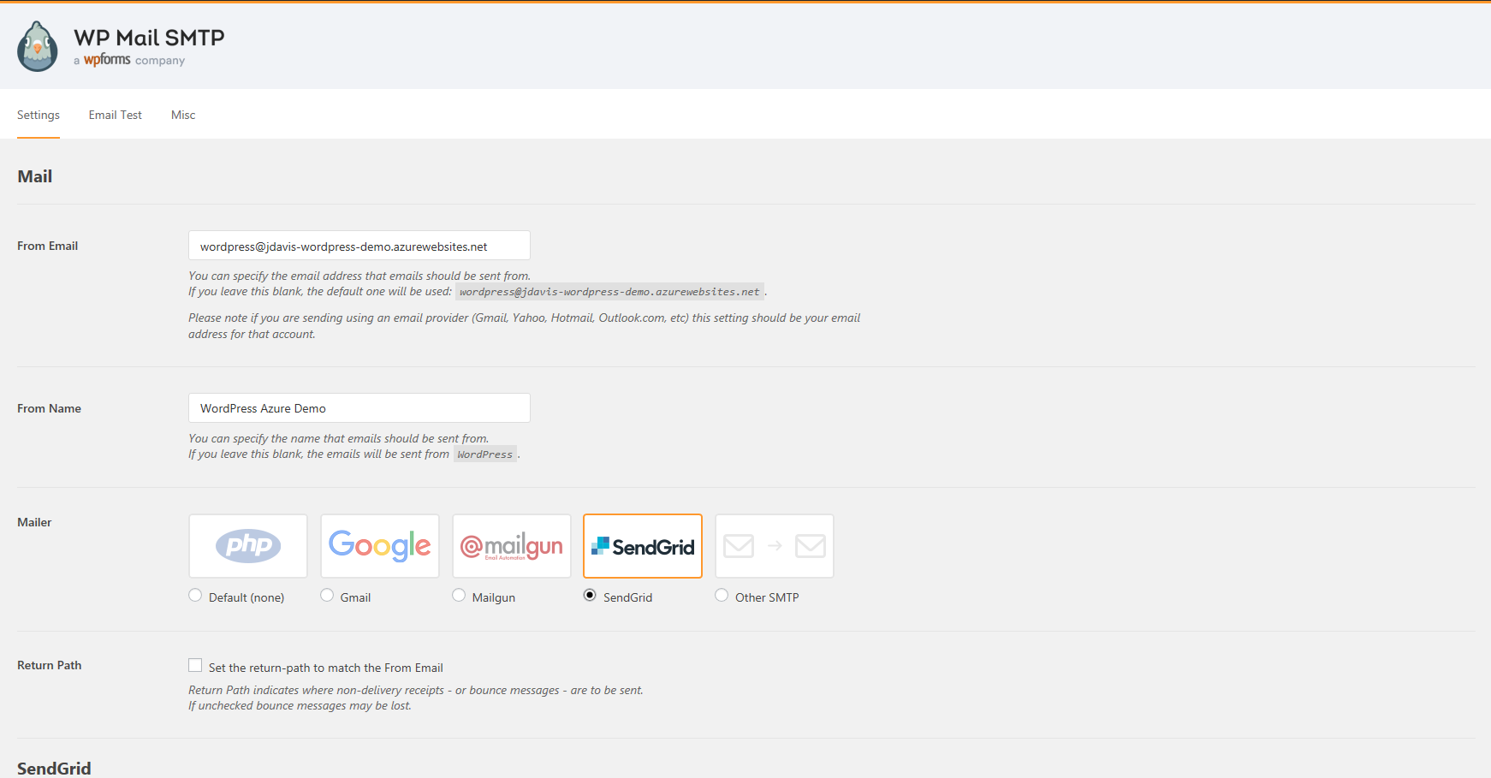Click the 'Please note if you are sending' notice
This screenshot has height=778, width=1491.
[x=525, y=326]
